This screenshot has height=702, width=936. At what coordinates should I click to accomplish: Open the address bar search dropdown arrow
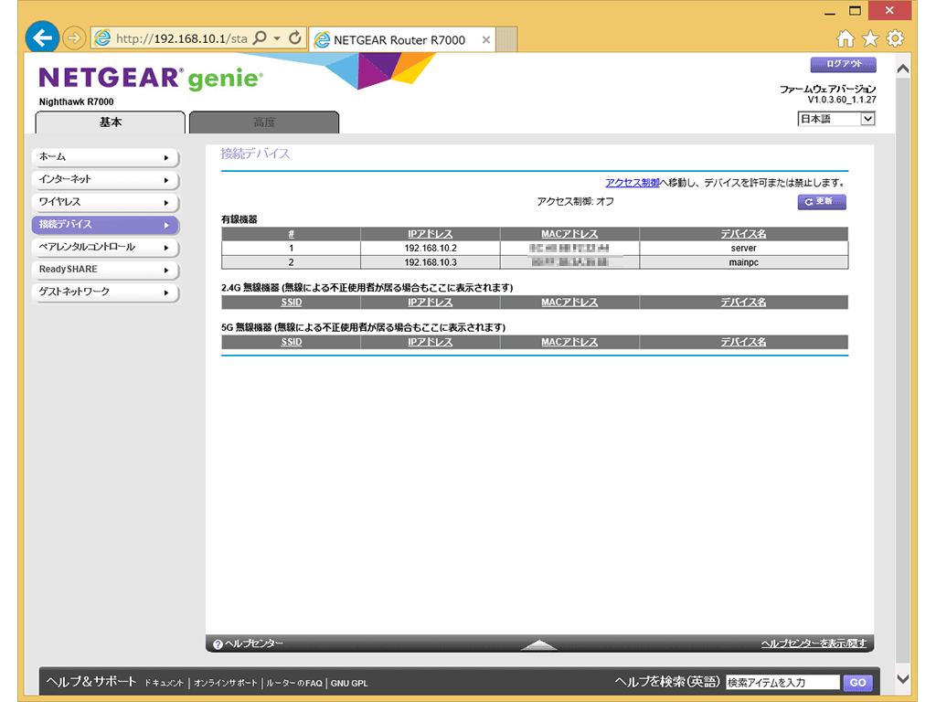coord(277,38)
